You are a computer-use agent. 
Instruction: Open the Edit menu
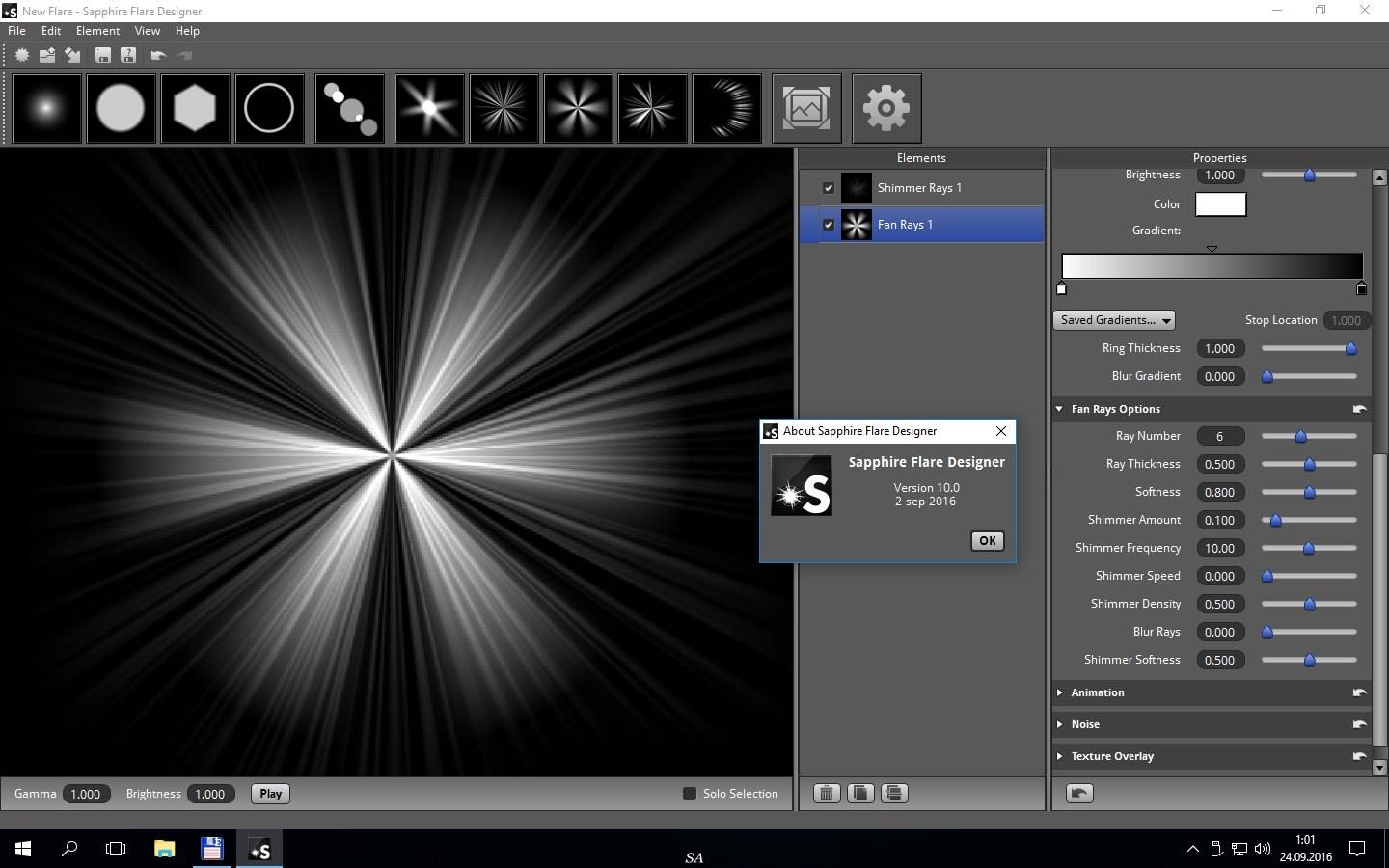(x=51, y=31)
